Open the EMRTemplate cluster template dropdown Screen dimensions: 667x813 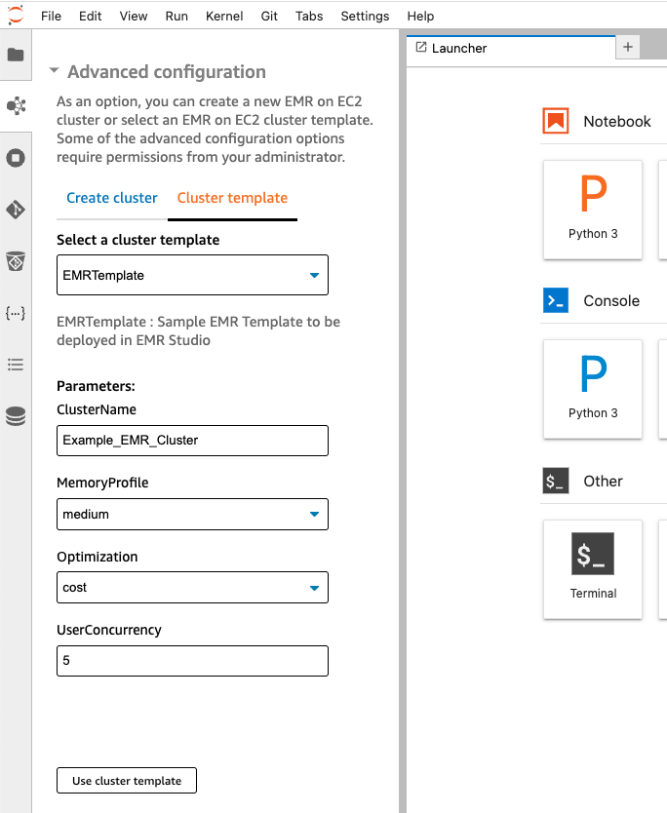point(191,275)
